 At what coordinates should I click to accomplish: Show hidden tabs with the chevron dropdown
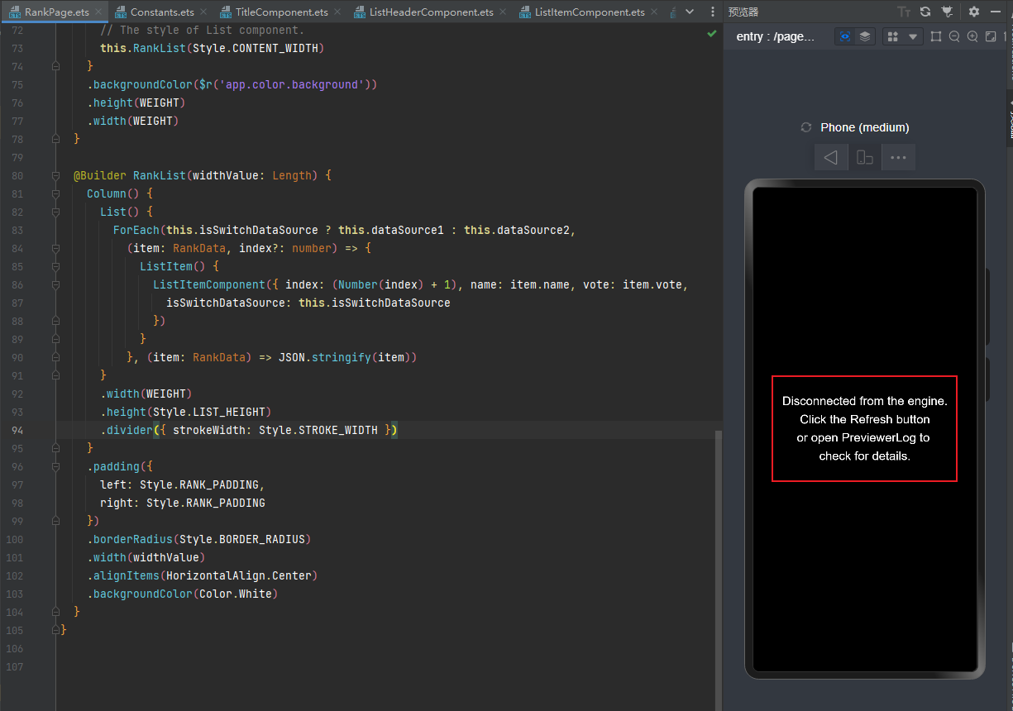point(690,12)
